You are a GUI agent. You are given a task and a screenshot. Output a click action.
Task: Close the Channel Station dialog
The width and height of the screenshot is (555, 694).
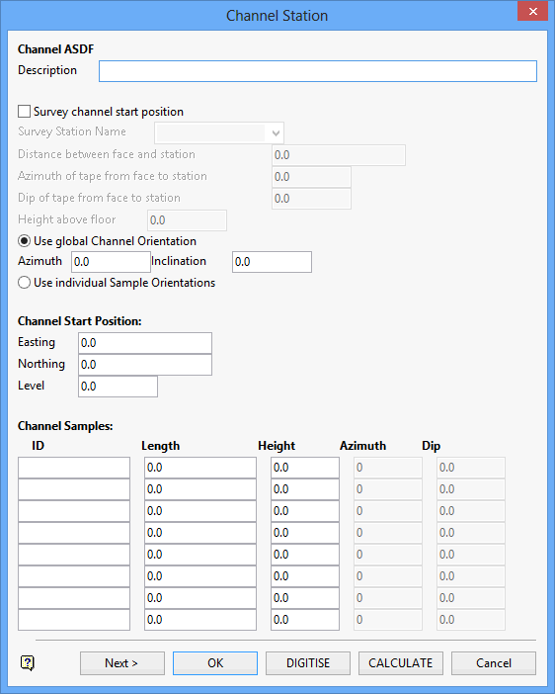tap(533, 11)
